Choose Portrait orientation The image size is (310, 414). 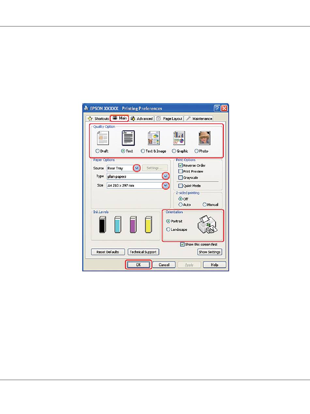click(168, 221)
